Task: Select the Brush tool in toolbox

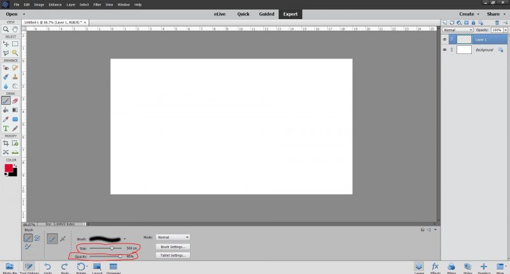Action: coord(6,101)
